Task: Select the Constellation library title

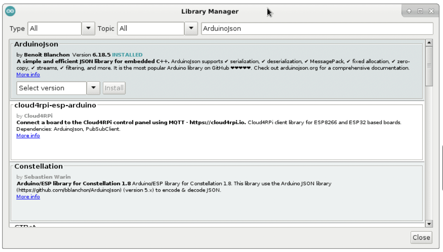Action: (39, 166)
